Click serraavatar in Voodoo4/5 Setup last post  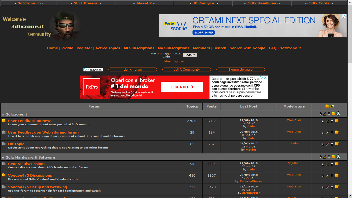251,193
